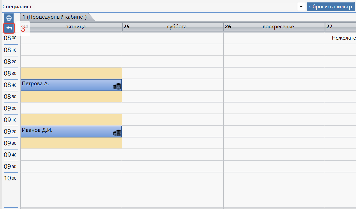The image size is (356, 209).
Task: Click into the Специалист filter field
Action: pos(166,7)
